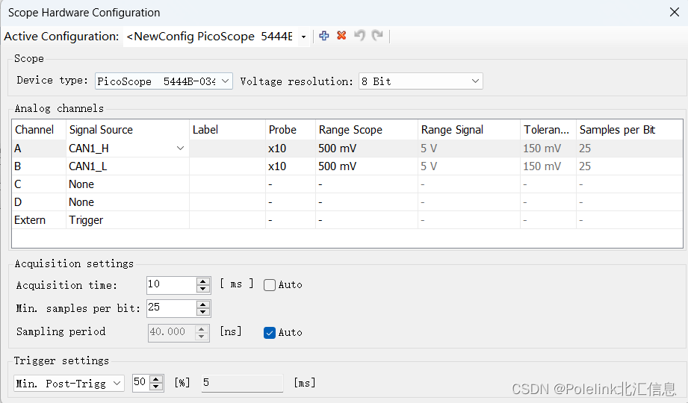Select the Channel column header
688x403 pixels.
39,130
